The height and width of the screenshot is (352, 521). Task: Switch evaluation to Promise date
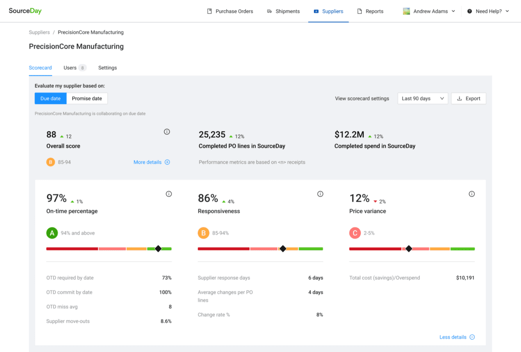[x=86, y=98]
